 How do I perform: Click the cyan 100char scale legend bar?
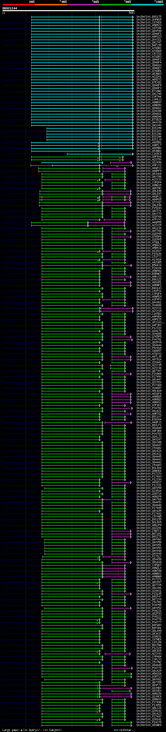(x=116, y=730)
